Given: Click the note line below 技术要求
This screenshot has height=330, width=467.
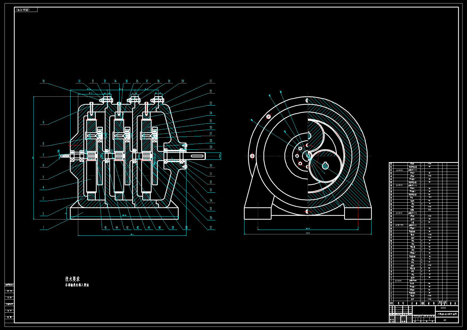Looking at the screenshot, I should 77,285.
